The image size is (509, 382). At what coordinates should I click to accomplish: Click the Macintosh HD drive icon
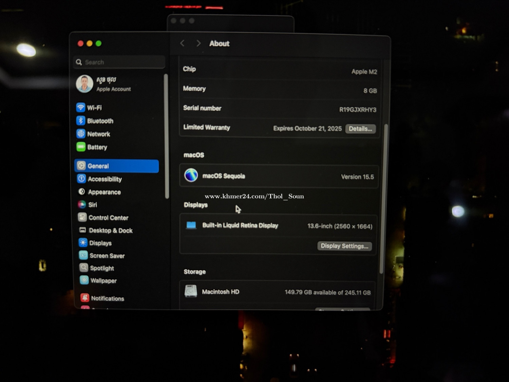point(191,291)
